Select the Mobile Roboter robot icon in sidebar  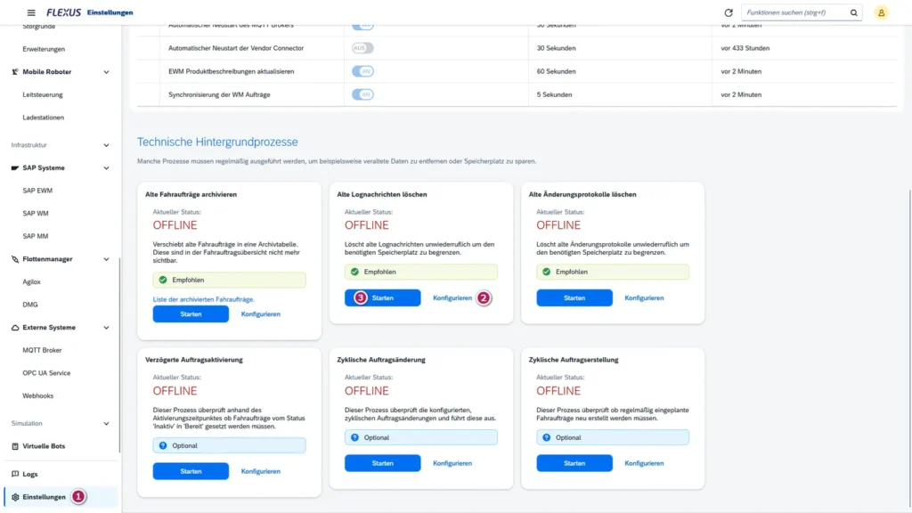click(x=14, y=71)
